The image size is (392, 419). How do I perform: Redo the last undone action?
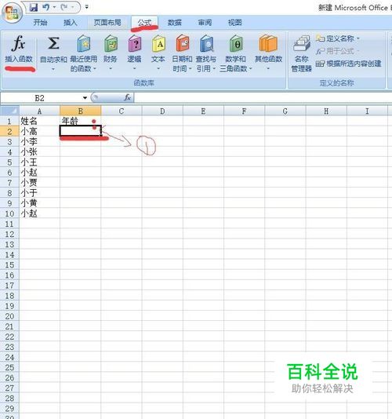(x=64, y=7)
